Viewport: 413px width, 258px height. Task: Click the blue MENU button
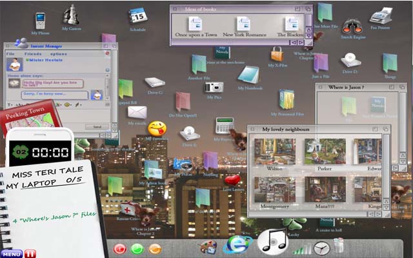click(11, 253)
